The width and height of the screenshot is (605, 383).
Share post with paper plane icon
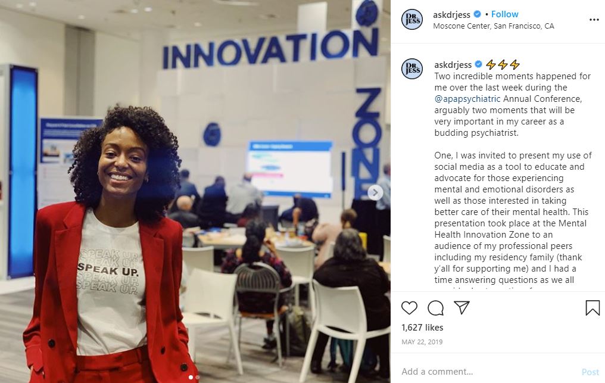(x=461, y=307)
